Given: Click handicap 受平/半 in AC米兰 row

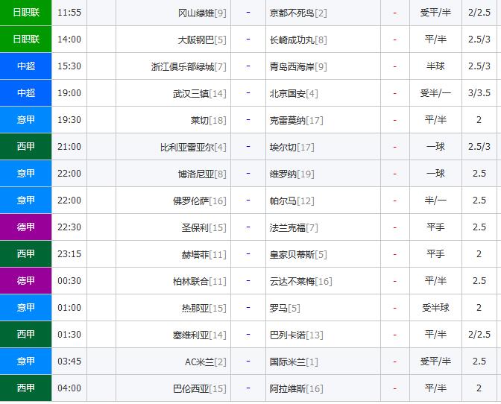Looking at the screenshot, I should point(435,362).
